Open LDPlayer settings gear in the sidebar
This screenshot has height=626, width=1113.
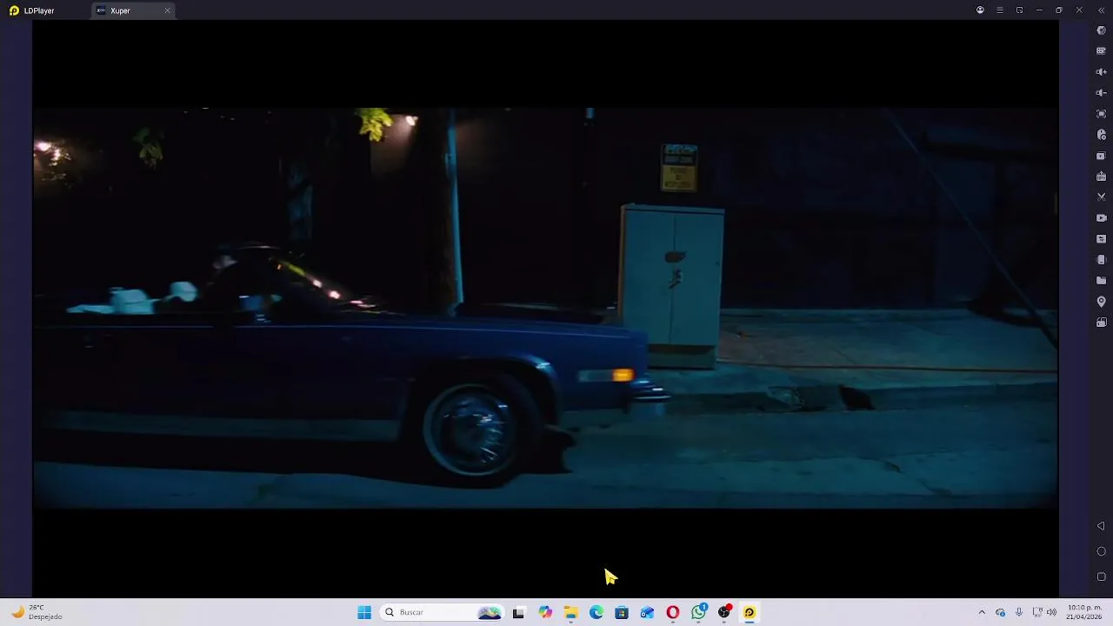(x=1101, y=30)
